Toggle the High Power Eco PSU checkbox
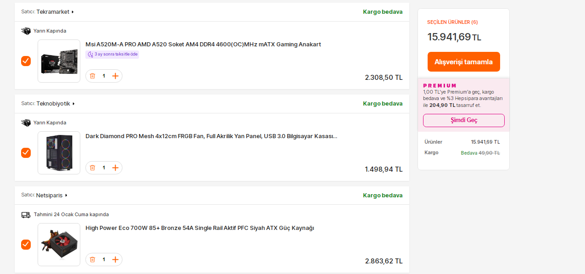The width and height of the screenshot is (585, 274). [26, 245]
